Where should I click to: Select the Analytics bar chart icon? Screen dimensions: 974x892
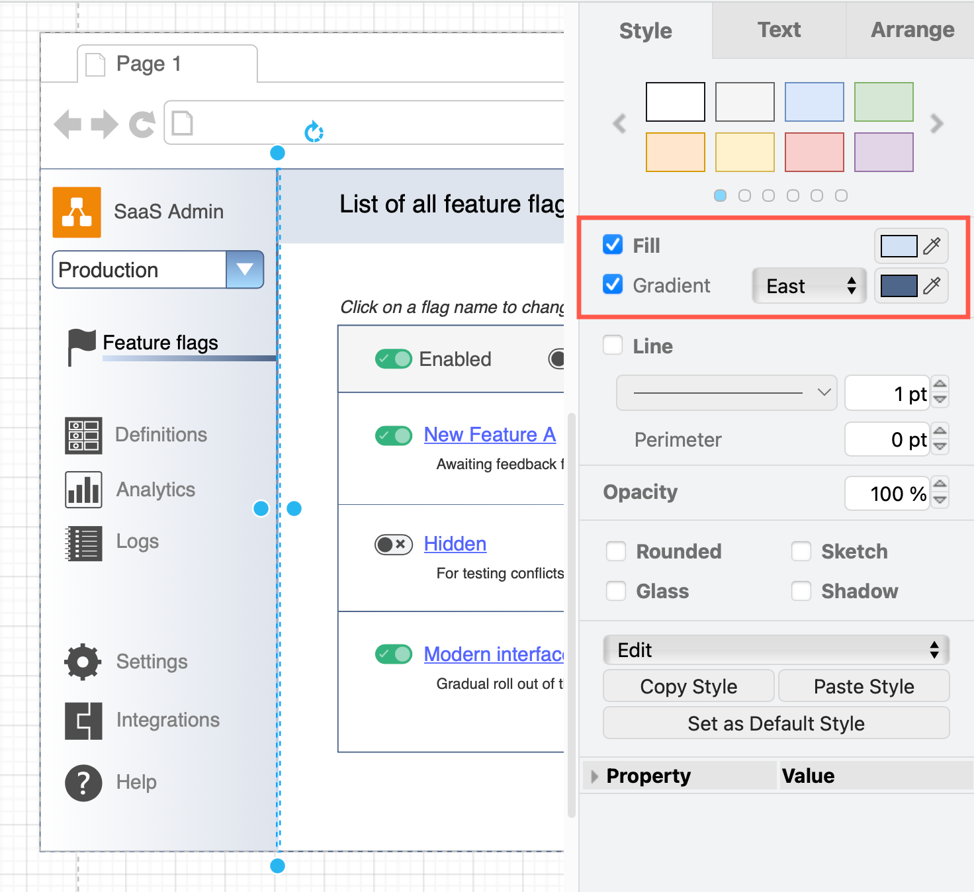tap(83, 489)
